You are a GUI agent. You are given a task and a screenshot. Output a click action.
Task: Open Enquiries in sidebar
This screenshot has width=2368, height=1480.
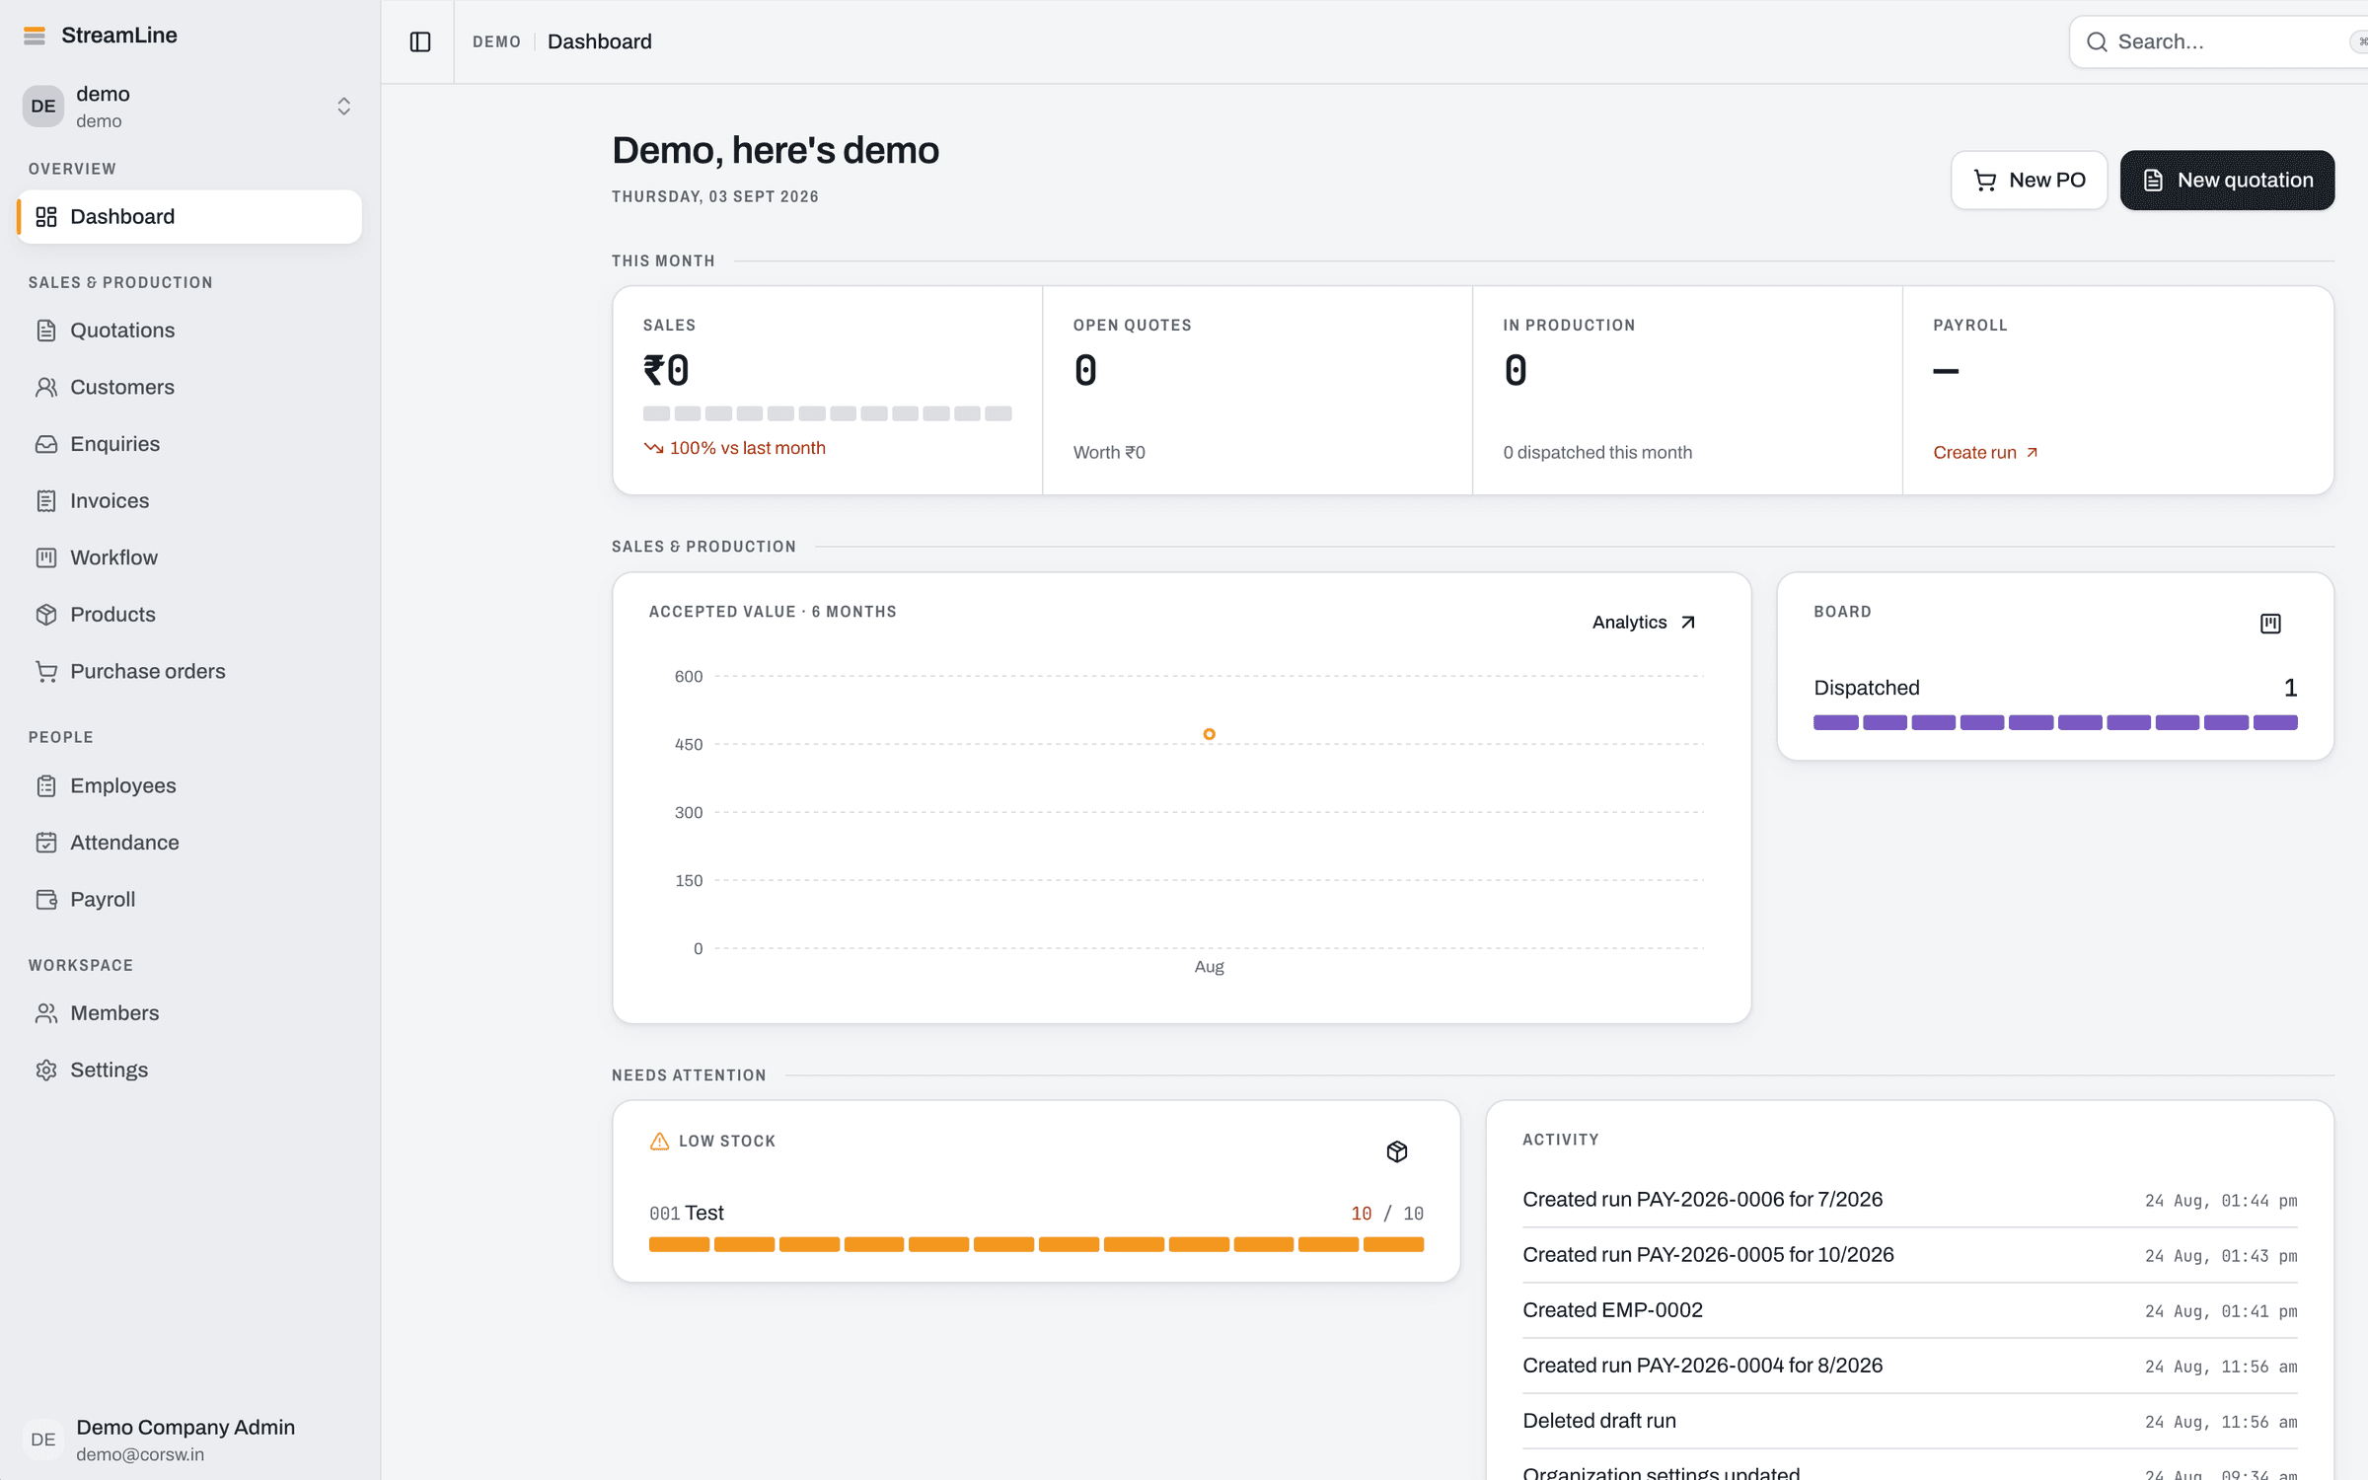pos(189,444)
